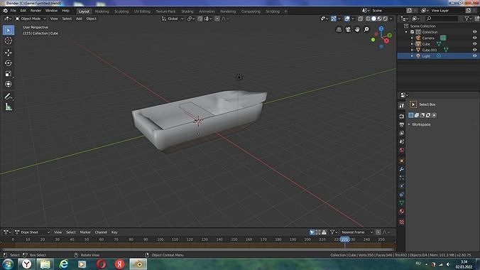Switch to camera view with camera icon
The height and width of the screenshot is (270, 480).
pos(348,29)
